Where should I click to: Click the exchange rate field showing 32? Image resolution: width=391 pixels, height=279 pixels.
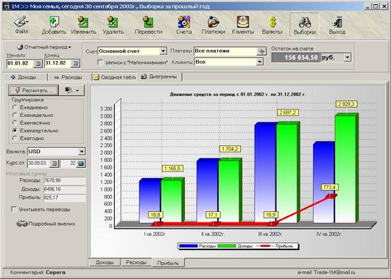(x=68, y=163)
